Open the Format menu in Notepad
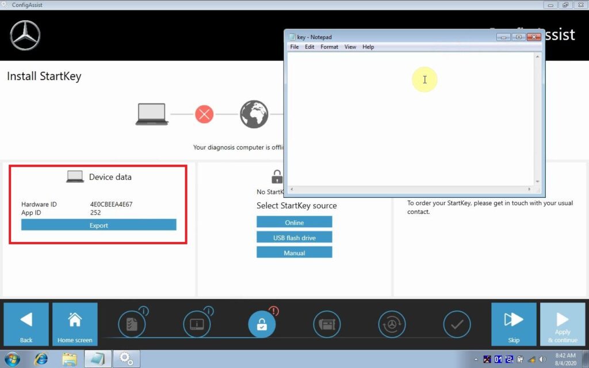This screenshot has height=368, width=589. tap(329, 47)
